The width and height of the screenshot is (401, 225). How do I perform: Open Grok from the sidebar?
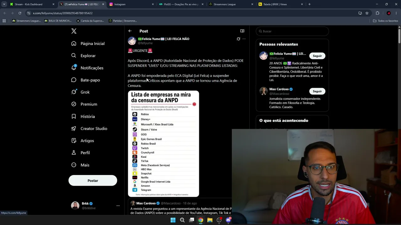81,92
